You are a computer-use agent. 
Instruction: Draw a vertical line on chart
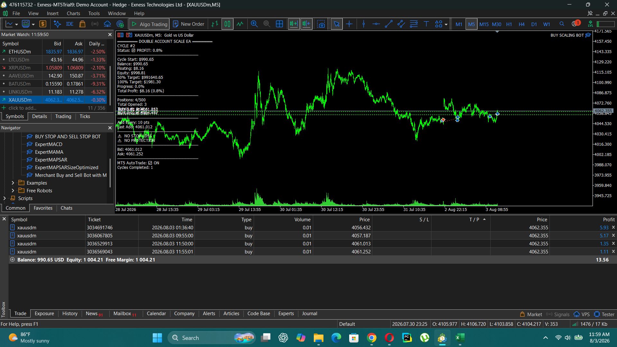pyautogui.click(x=364, y=24)
